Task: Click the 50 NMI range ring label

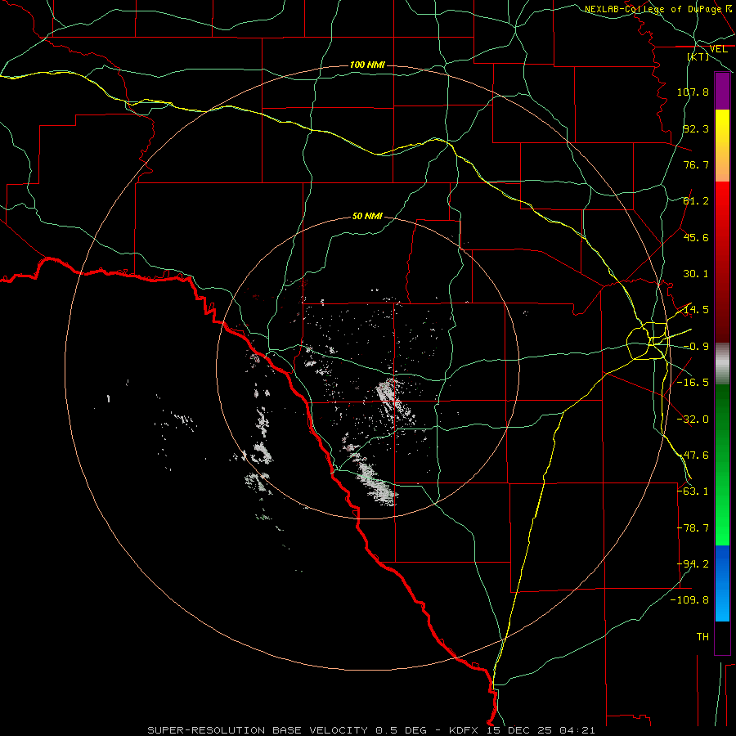Action: point(367,216)
